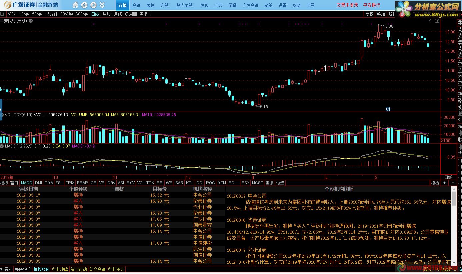
Task: Open the 多周期 multi-period view
Action: point(131,14)
